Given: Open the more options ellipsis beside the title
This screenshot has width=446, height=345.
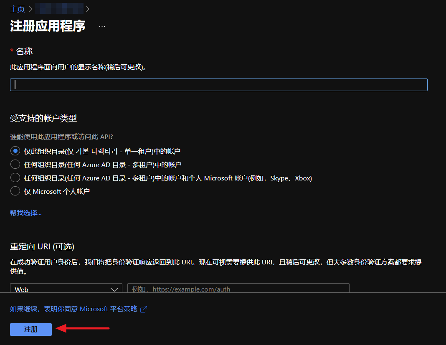Looking at the screenshot, I should pos(102,26).
